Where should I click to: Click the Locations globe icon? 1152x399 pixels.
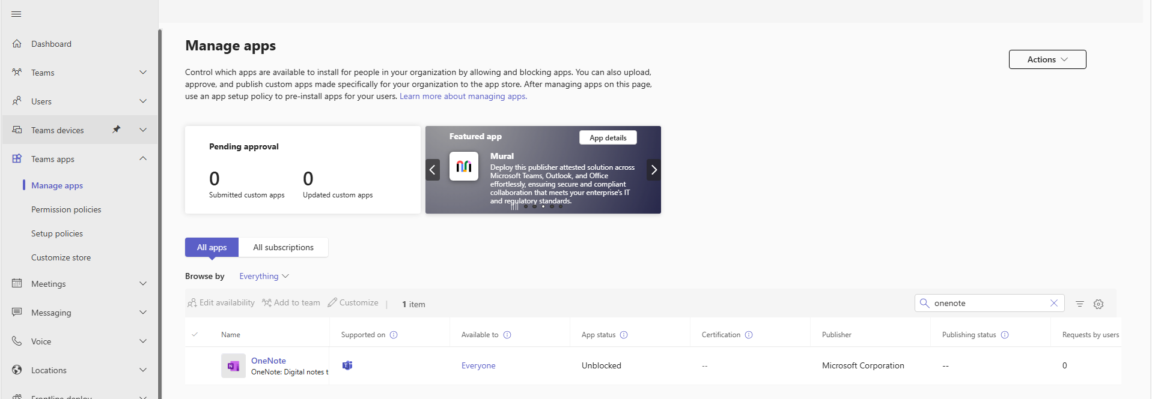17,370
